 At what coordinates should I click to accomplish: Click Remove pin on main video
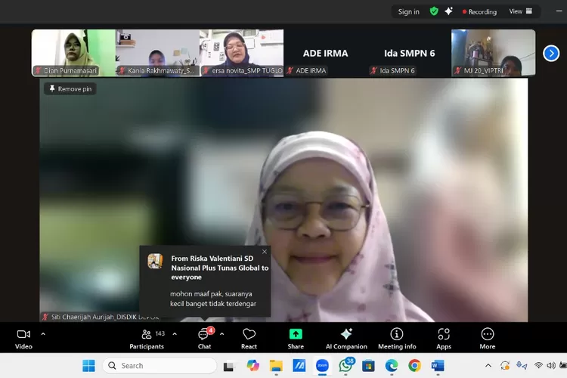[x=70, y=88]
